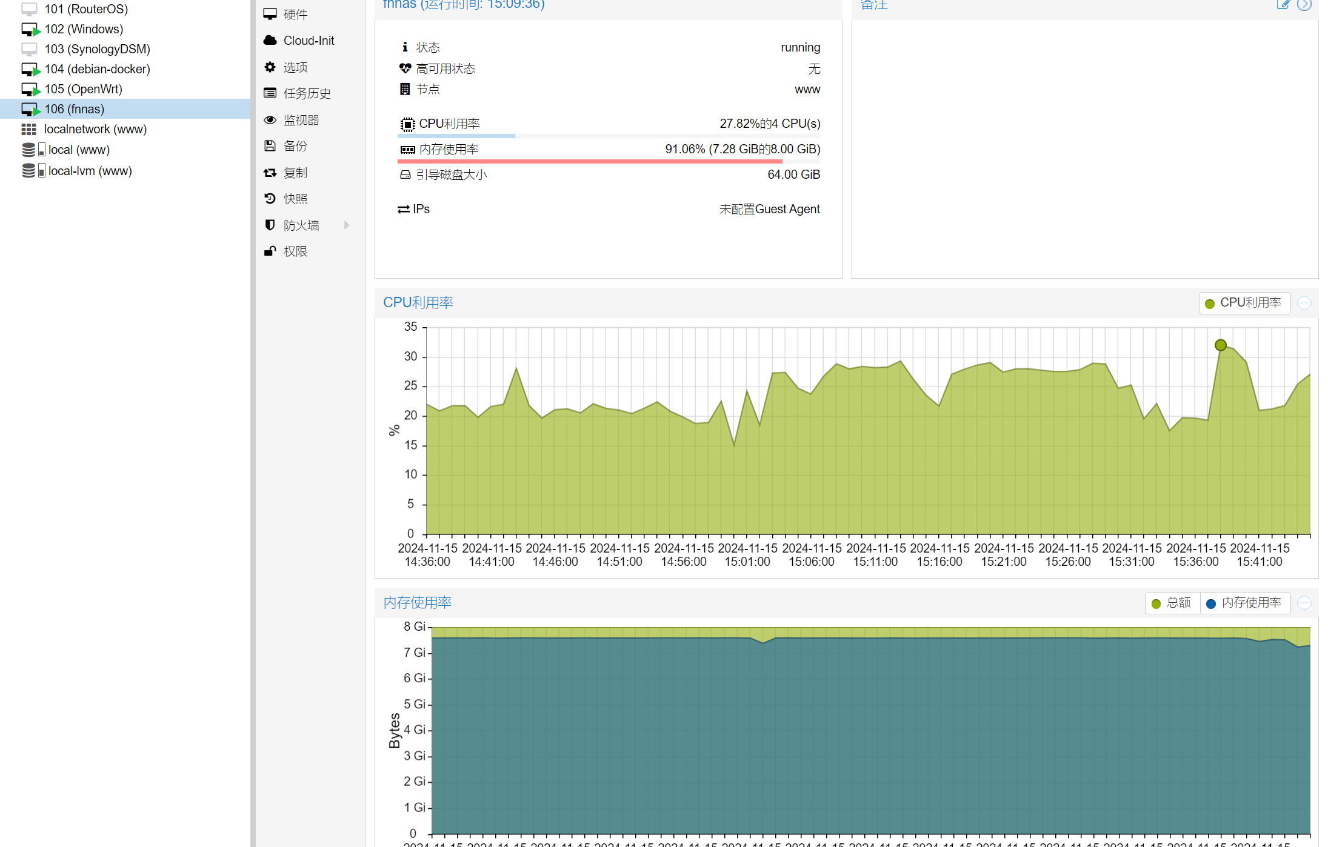Image resolution: width=1328 pixels, height=847 pixels.
Task: Click the local (www) database storage icon
Action: tap(28, 150)
